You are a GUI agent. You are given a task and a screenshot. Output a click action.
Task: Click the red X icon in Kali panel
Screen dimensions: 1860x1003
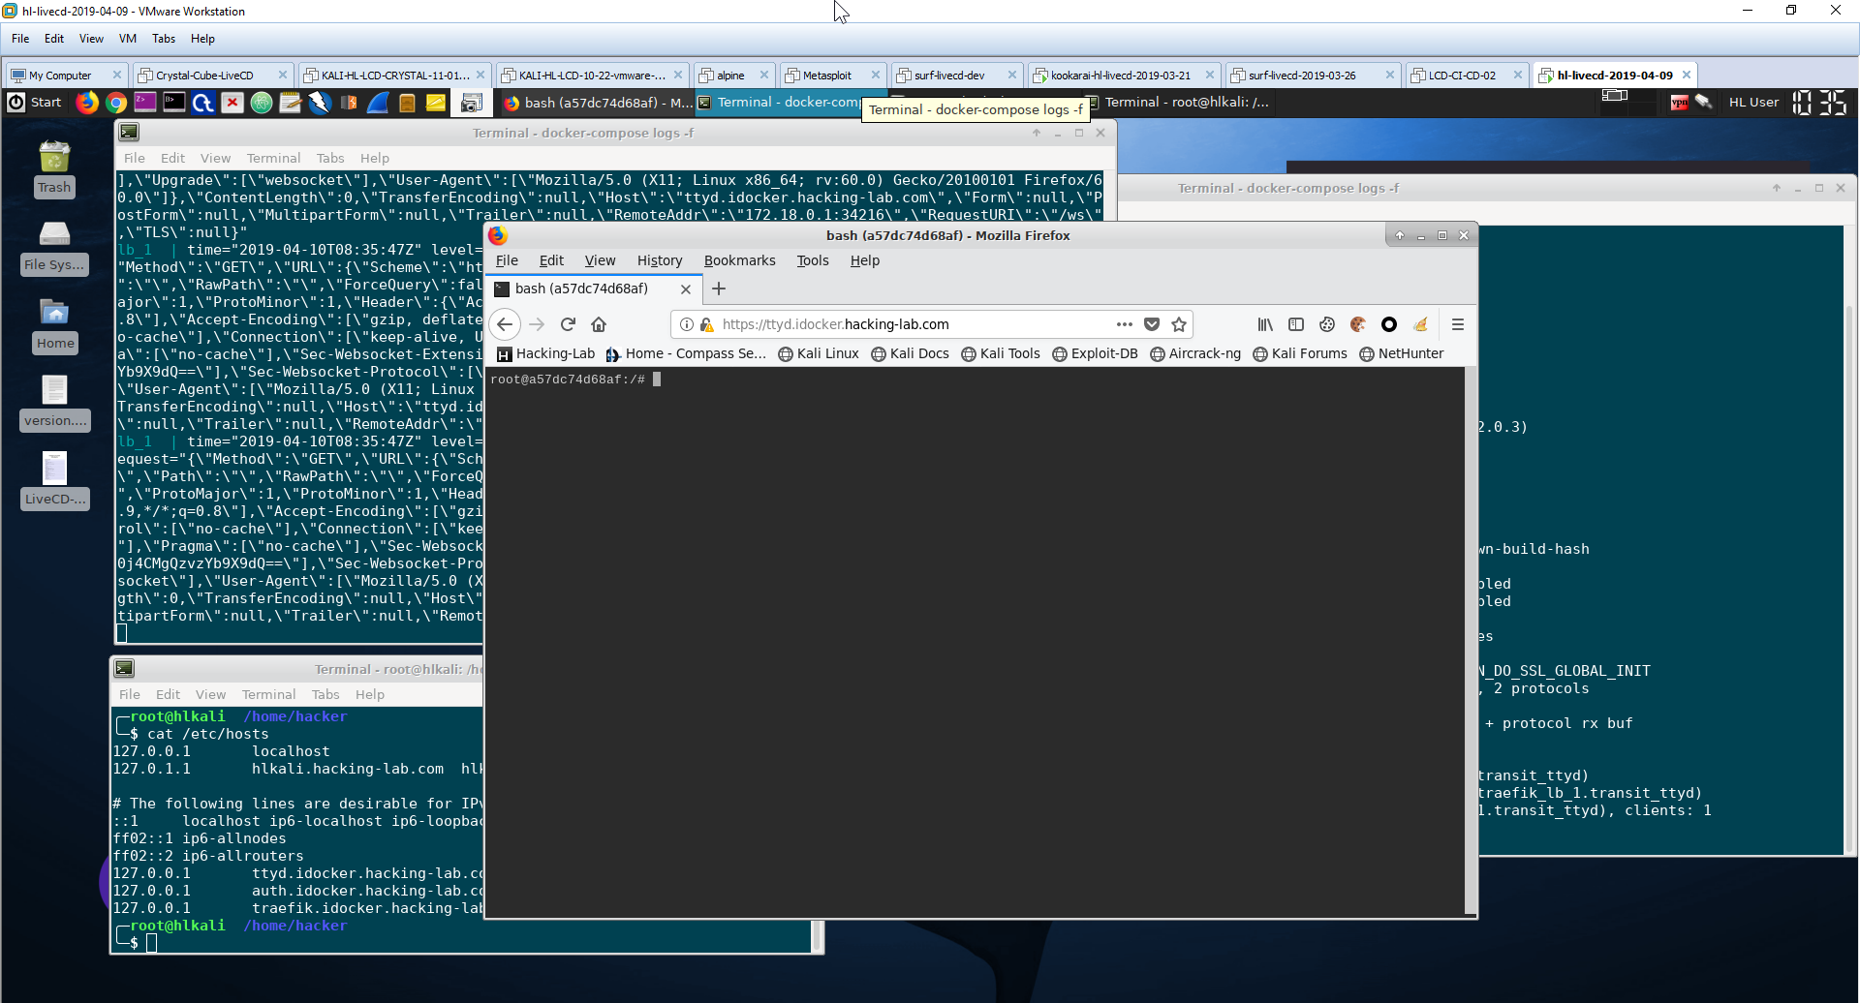[x=232, y=102]
